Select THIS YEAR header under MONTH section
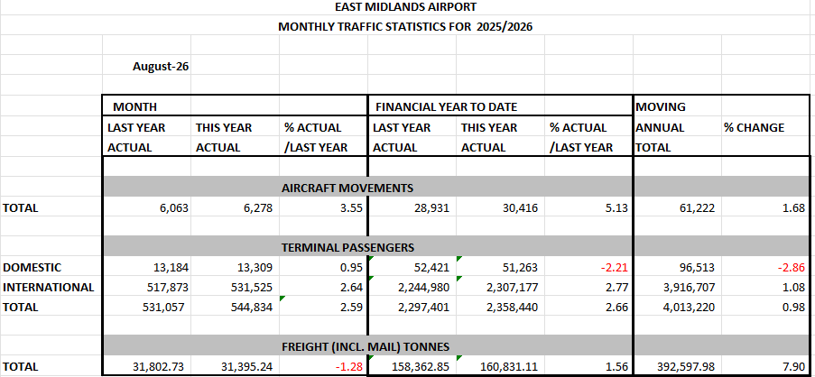This screenshot has height=377, width=815. coord(224,128)
